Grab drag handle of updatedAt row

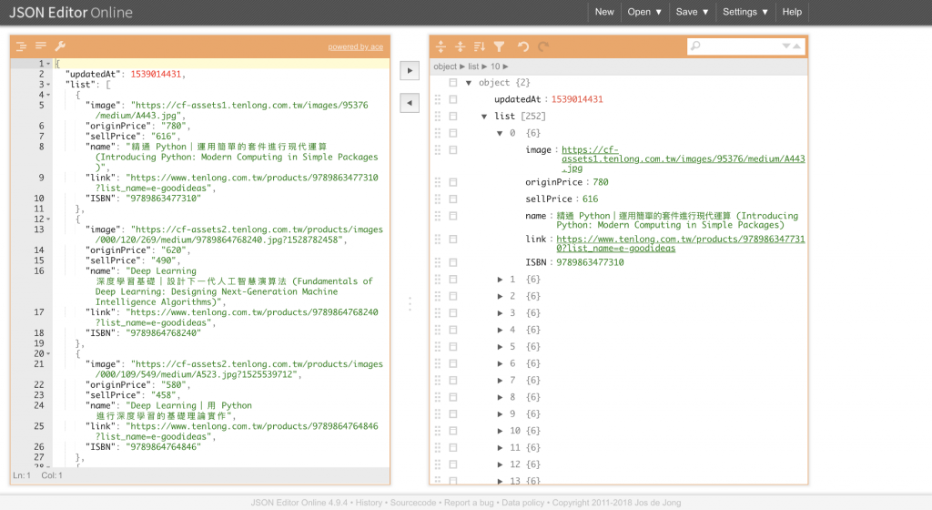click(x=438, y=99)
